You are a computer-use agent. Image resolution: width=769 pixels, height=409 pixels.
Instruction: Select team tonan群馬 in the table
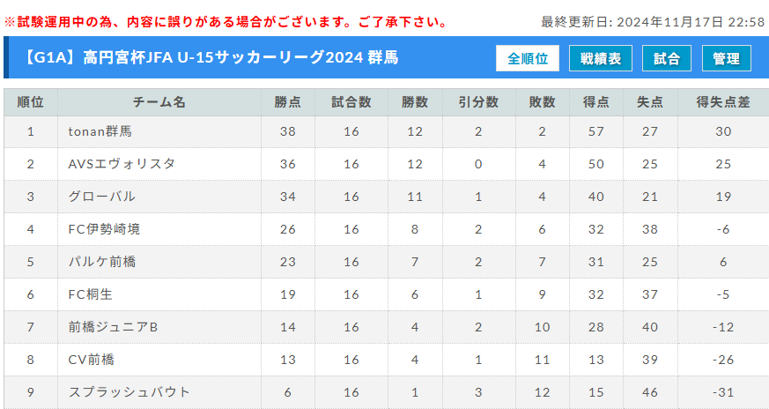point(100,131)
